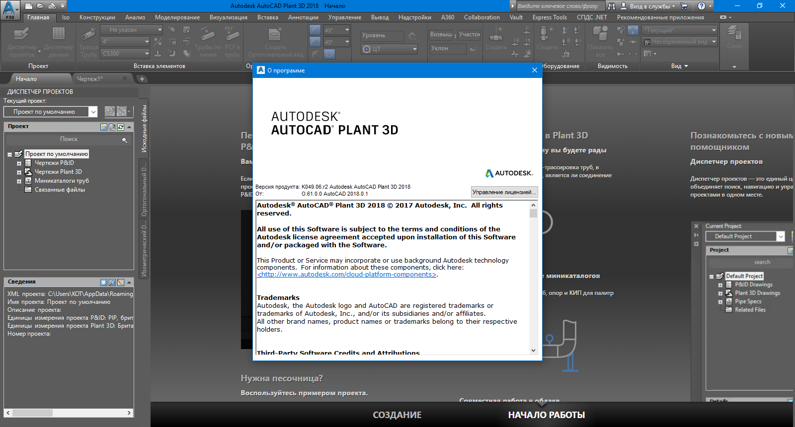795x427 pixels.
Task: Click the Autodesk App Store cart icon
Action: (x=684, y=6)
